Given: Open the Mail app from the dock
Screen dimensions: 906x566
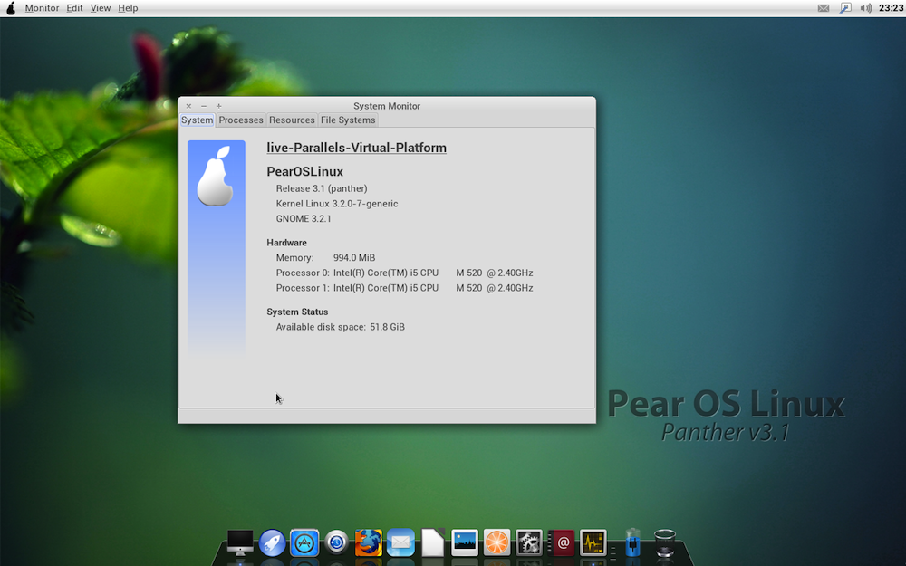Looking at the screenshot, I should point(400,543).
